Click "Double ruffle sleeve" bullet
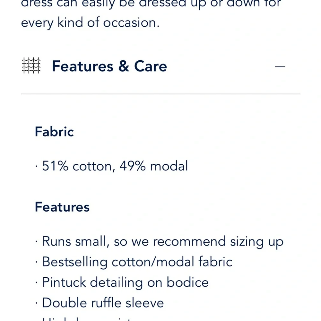This screenshot has height=321, width=321. pos(103,303)
